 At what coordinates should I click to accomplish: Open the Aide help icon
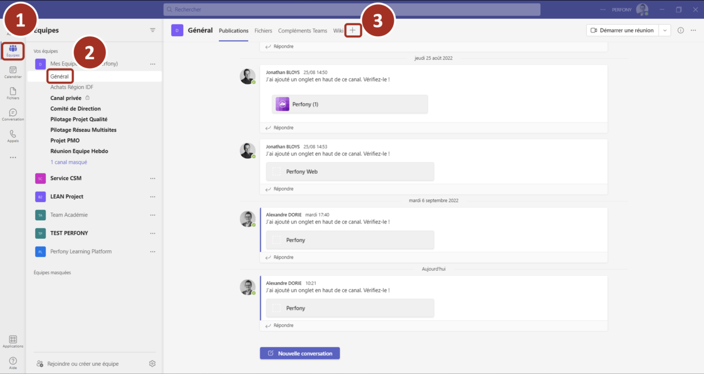[x=12, y=361]
